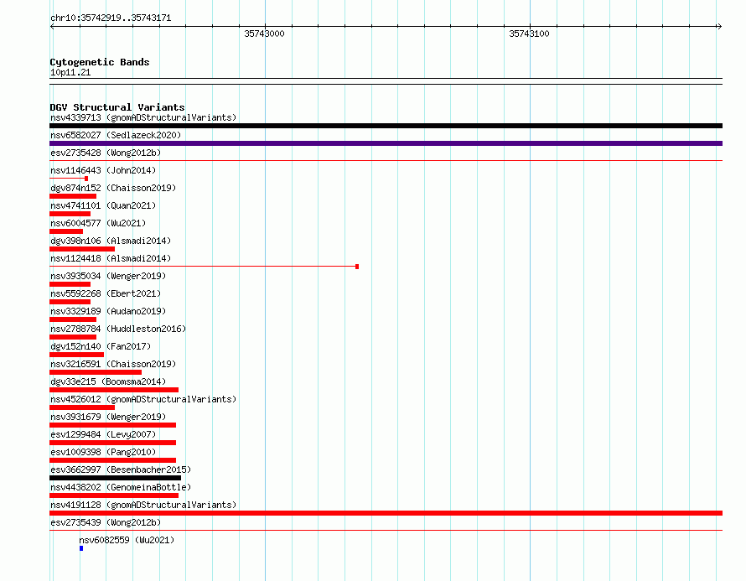Click the right arrow of the ruler
Screen dimensions: 746x581
tap(719, 26)
